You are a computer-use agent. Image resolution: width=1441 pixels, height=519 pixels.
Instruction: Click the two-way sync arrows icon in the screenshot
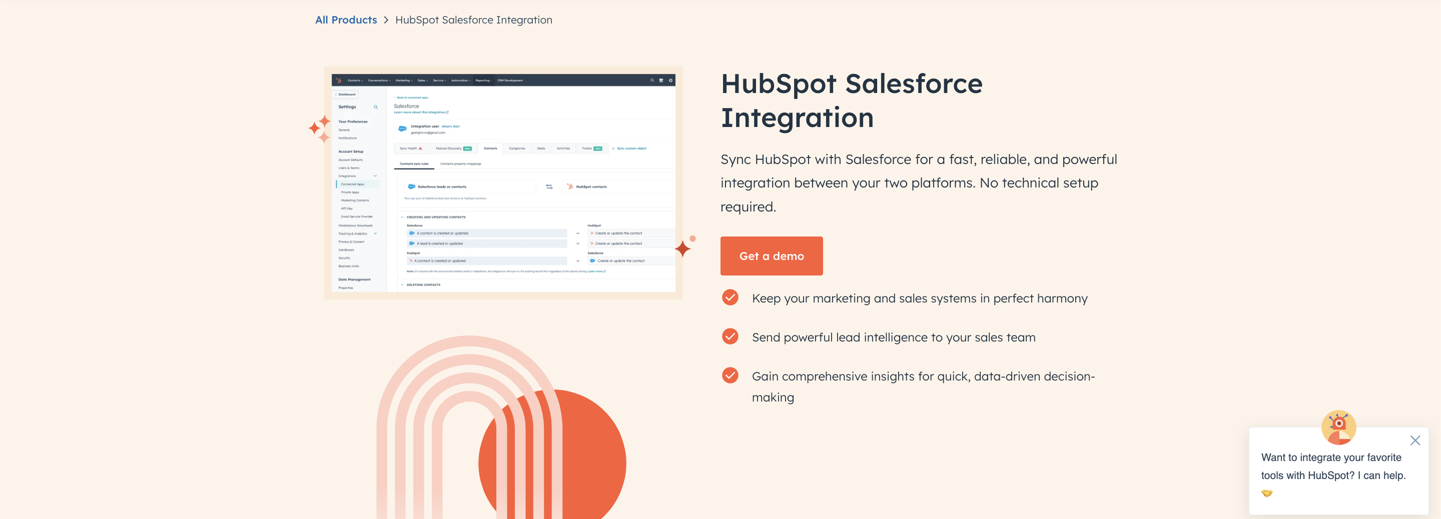549,187
